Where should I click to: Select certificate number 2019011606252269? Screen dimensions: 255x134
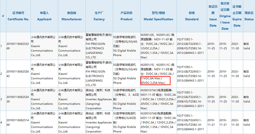coord(17,46)
